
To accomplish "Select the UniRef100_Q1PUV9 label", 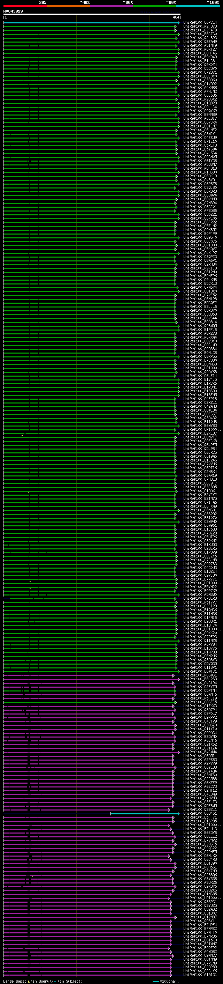I will [x=200, y=553].
